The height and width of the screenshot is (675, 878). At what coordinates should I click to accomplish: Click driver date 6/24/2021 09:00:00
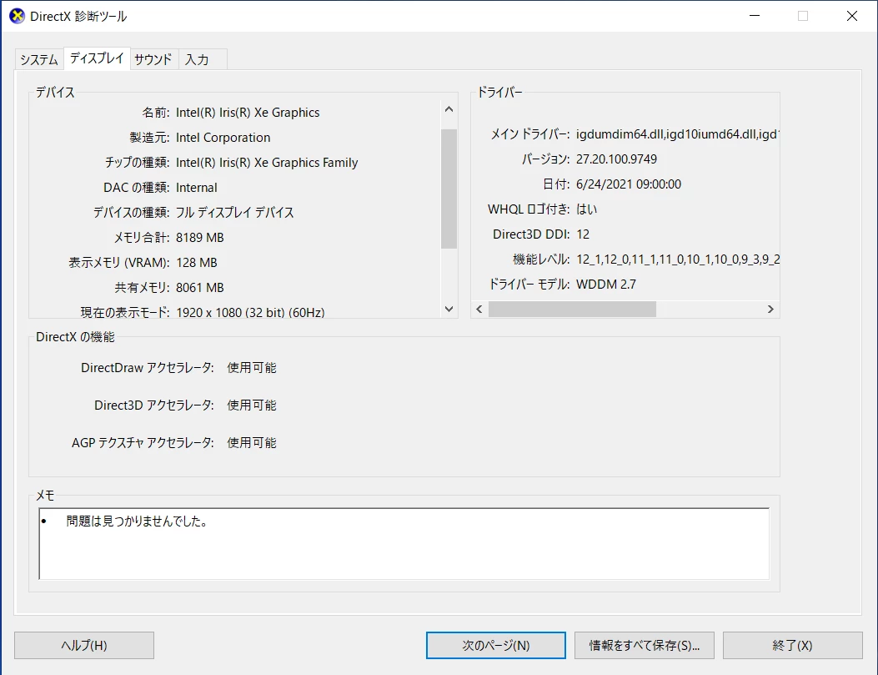click(629, 184)
